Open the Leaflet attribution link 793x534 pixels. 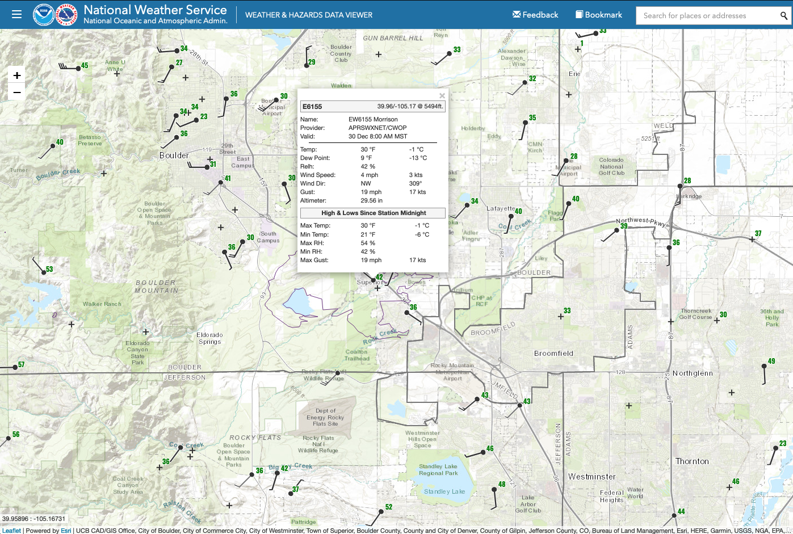point(11,531)
